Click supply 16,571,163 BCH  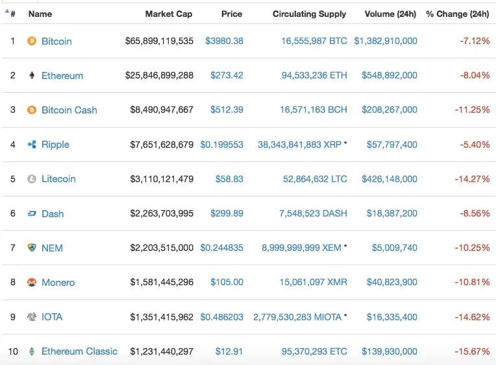[314, 110]
